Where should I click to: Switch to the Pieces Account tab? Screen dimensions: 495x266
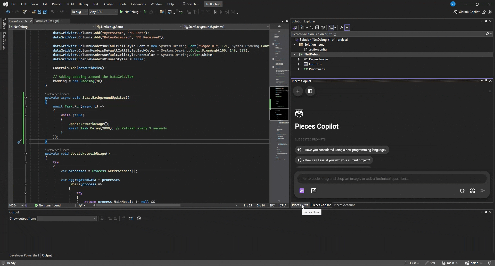(344, 205)
